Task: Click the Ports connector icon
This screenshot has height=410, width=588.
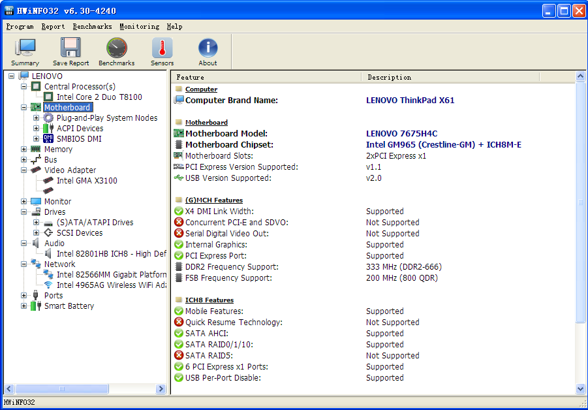Action: pyautogui.click(x=36, y=295)
